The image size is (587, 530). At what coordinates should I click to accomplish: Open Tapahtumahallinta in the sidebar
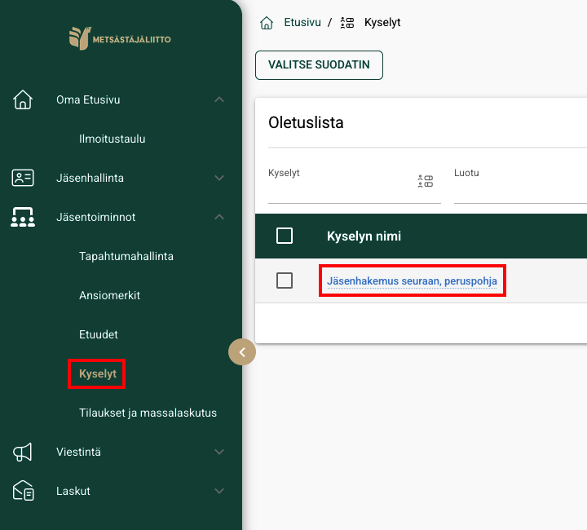[126, 256]
